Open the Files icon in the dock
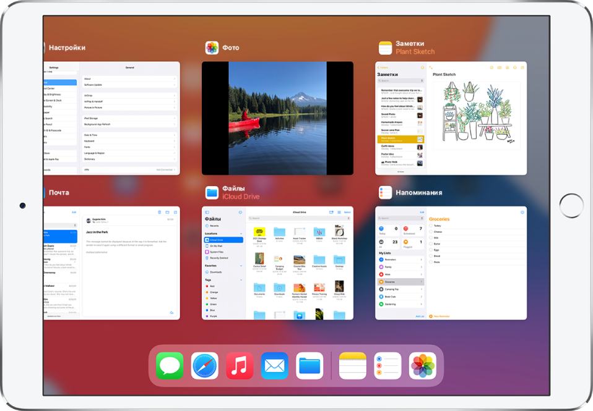 coord(309,365)
